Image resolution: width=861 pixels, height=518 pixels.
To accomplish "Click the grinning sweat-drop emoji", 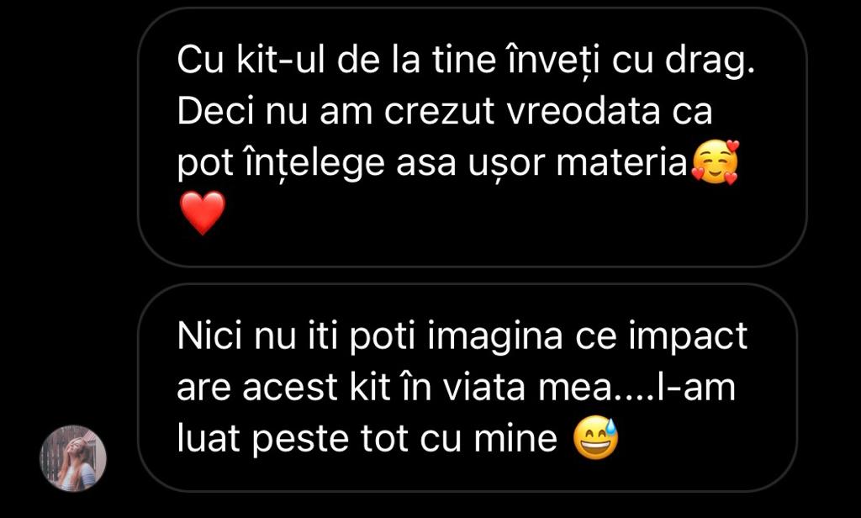I will 596,438.
